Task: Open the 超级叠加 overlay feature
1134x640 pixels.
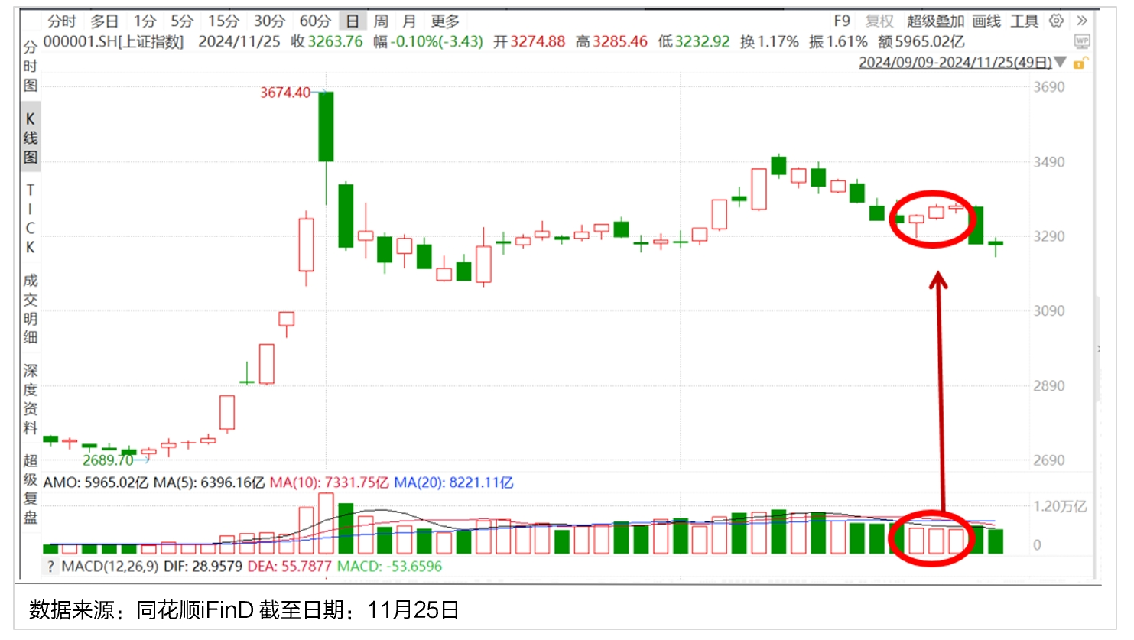Action: 935,21
